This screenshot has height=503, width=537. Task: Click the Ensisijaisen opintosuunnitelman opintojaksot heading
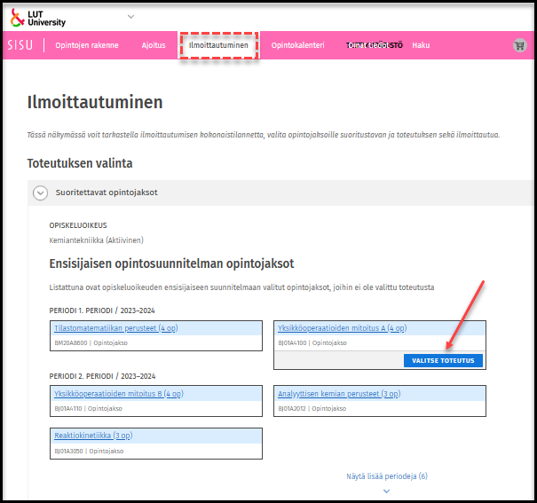click(x=171, y=263)
